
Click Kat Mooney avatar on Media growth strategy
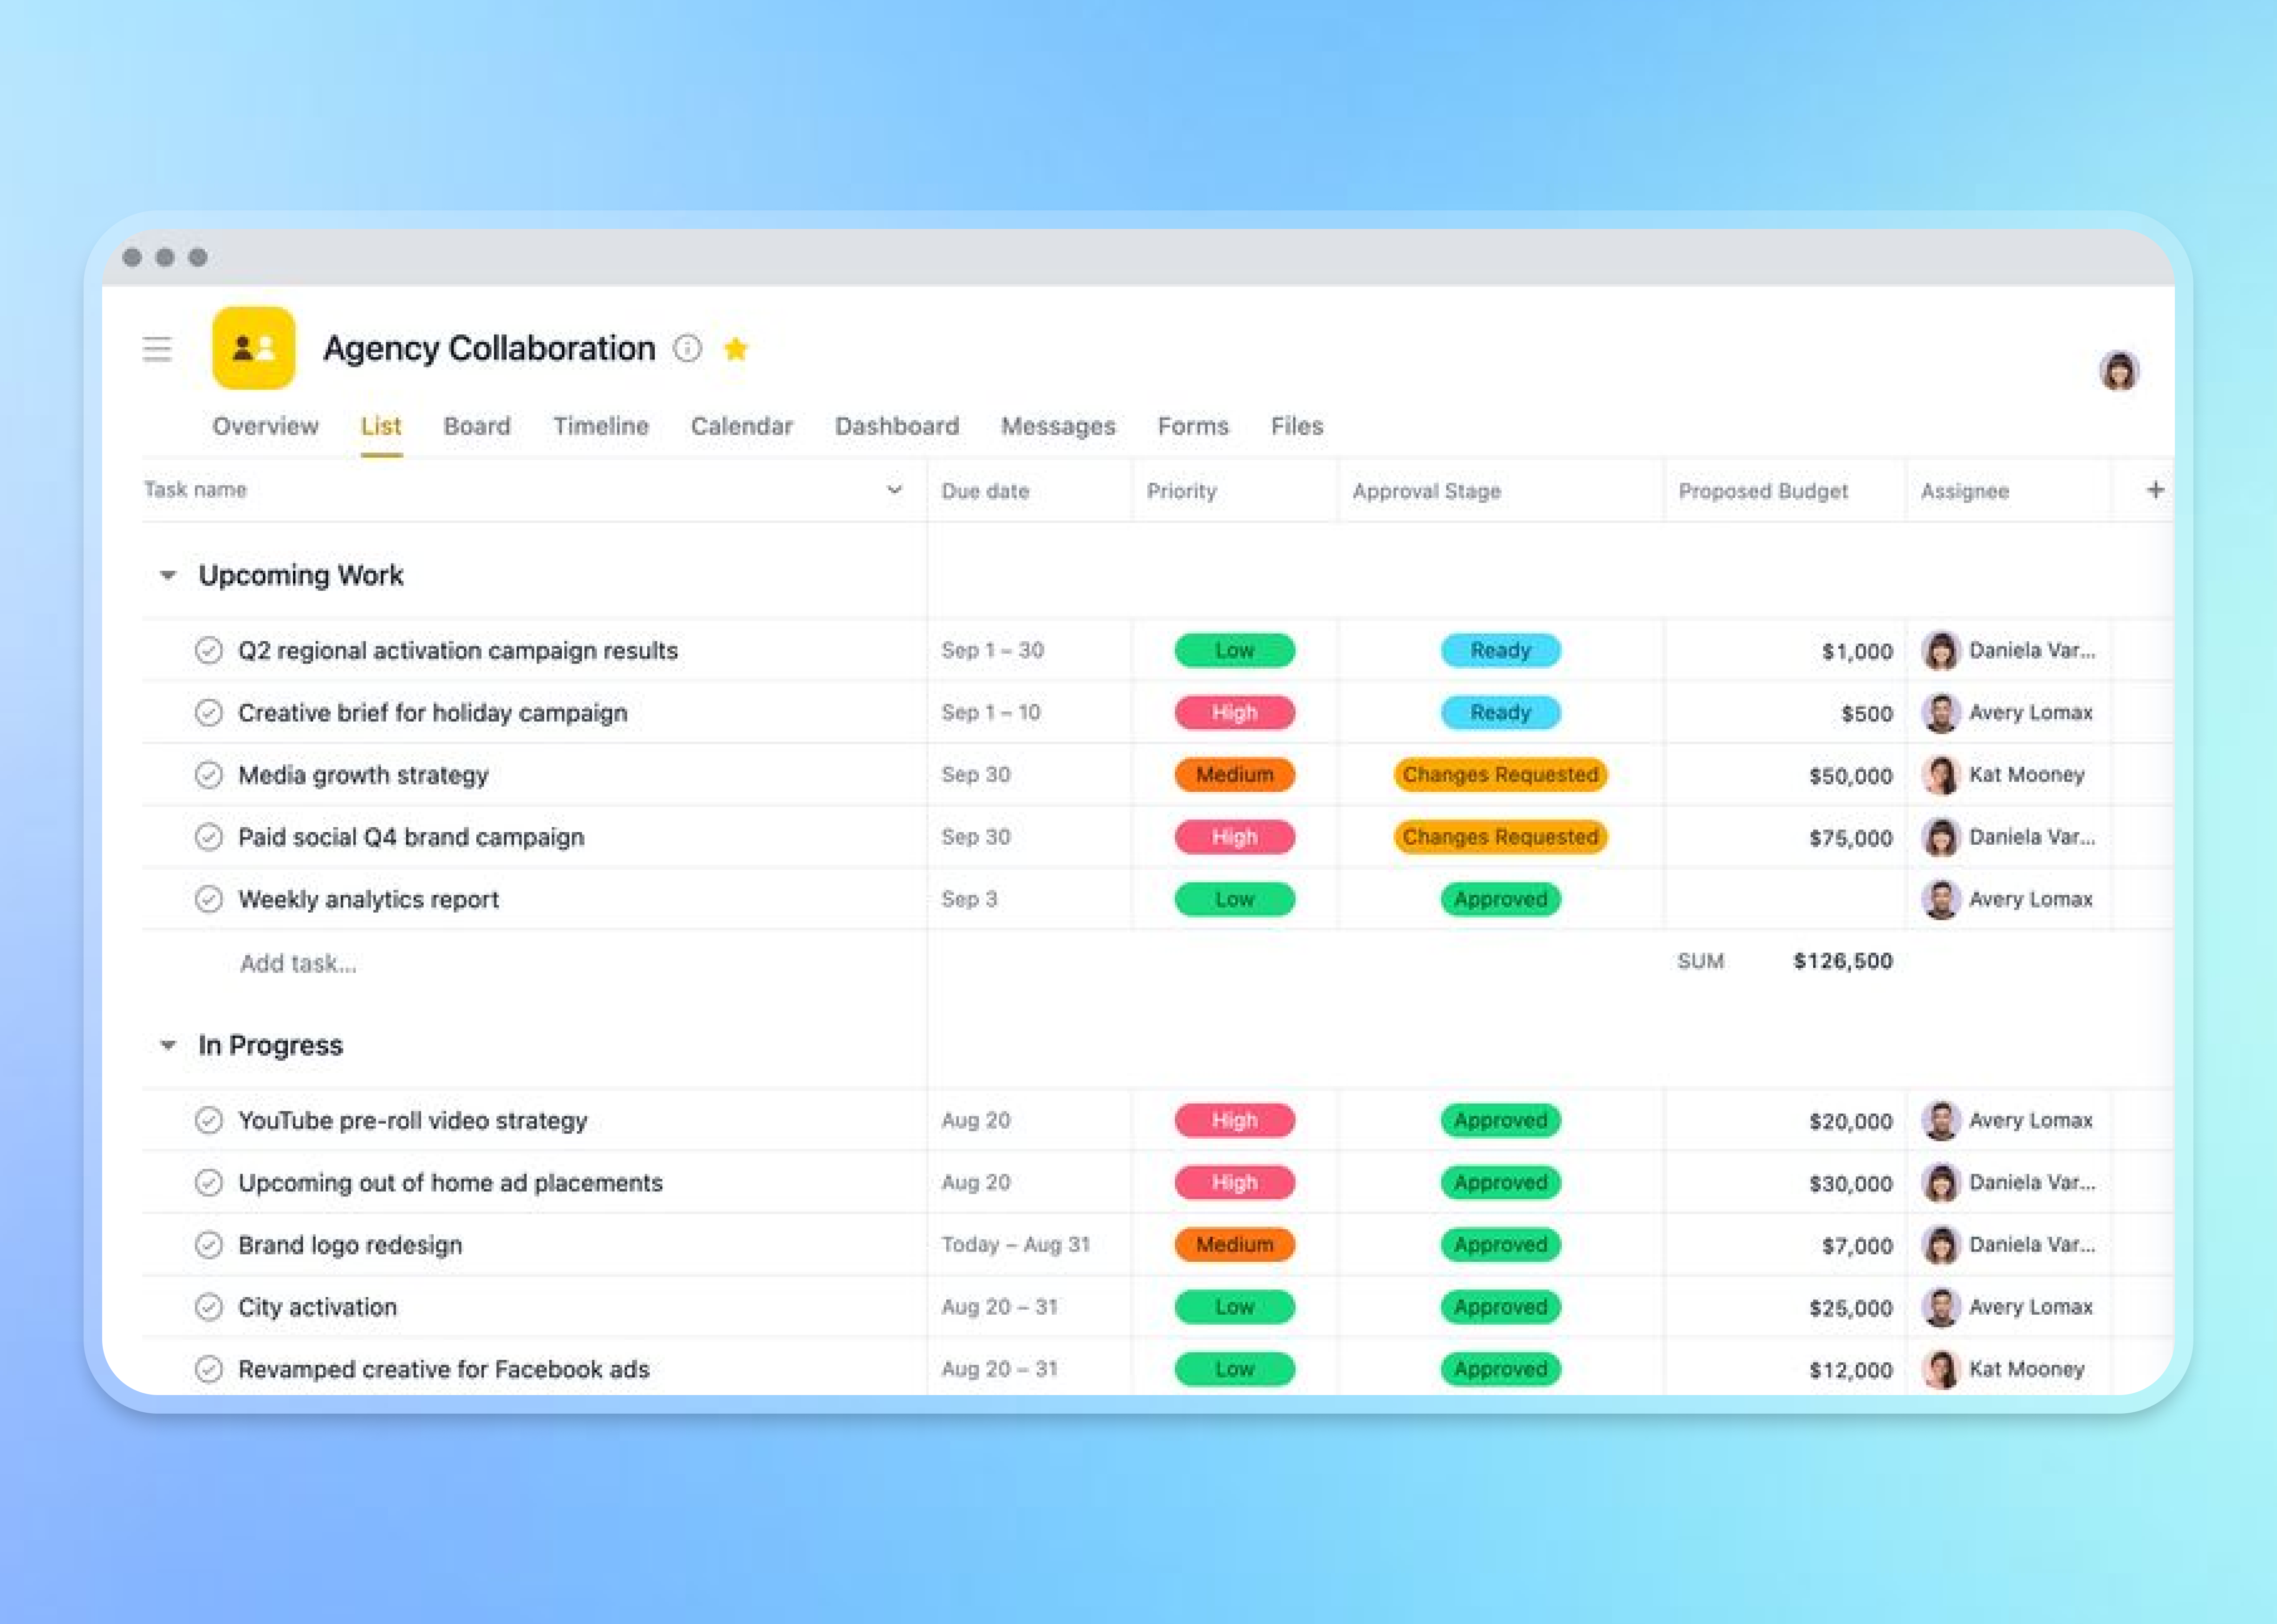1940,775
